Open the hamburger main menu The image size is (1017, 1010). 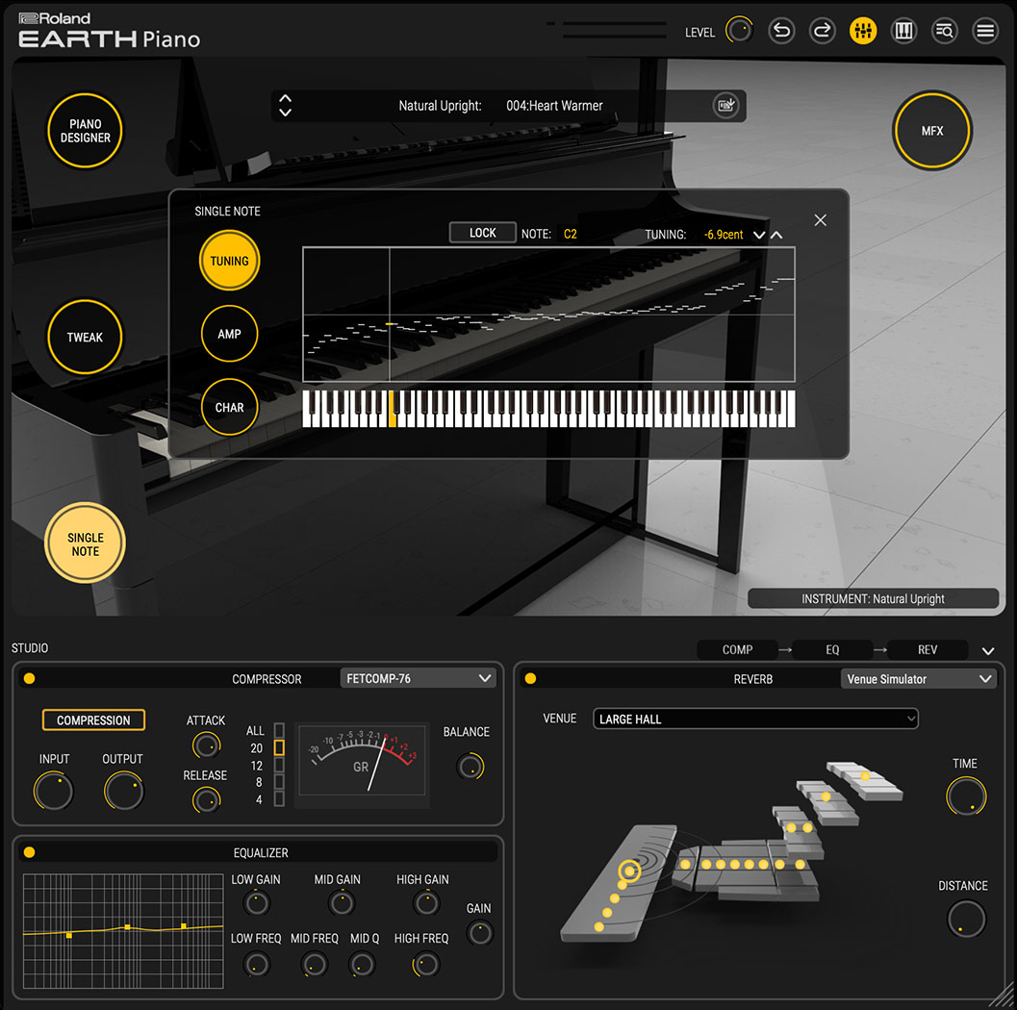(x=985, y=31)
